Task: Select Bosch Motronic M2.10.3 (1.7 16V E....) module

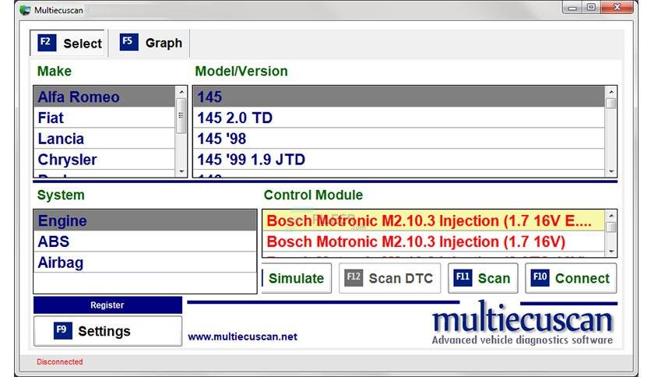Action: coord(434,220)
